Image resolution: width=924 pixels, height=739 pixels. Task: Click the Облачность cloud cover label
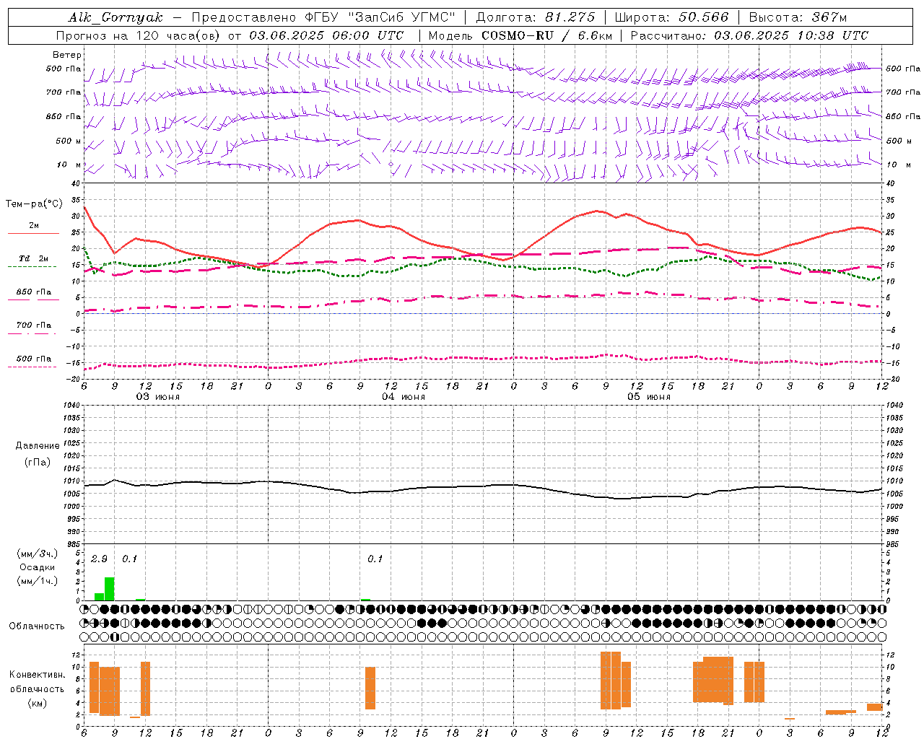tap(37, 626)
